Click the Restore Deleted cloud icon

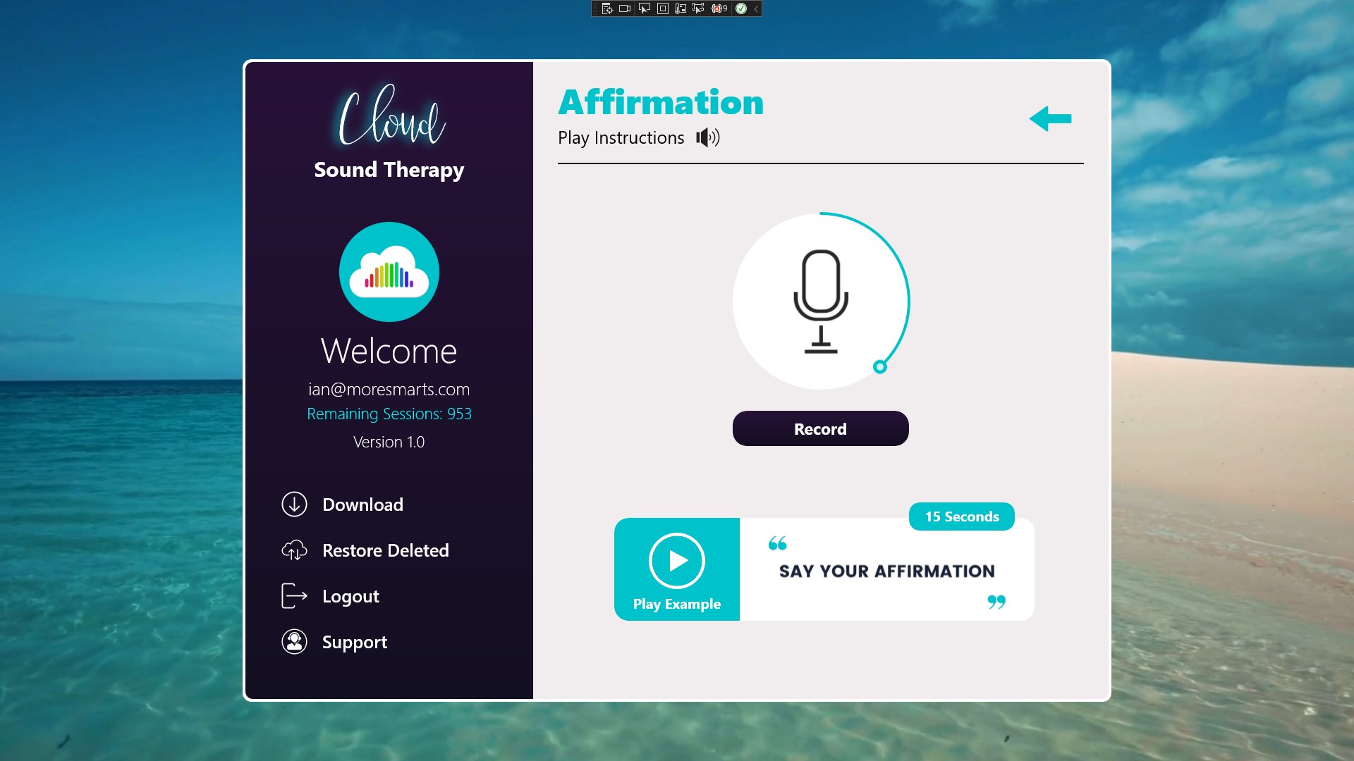(294, 550)
